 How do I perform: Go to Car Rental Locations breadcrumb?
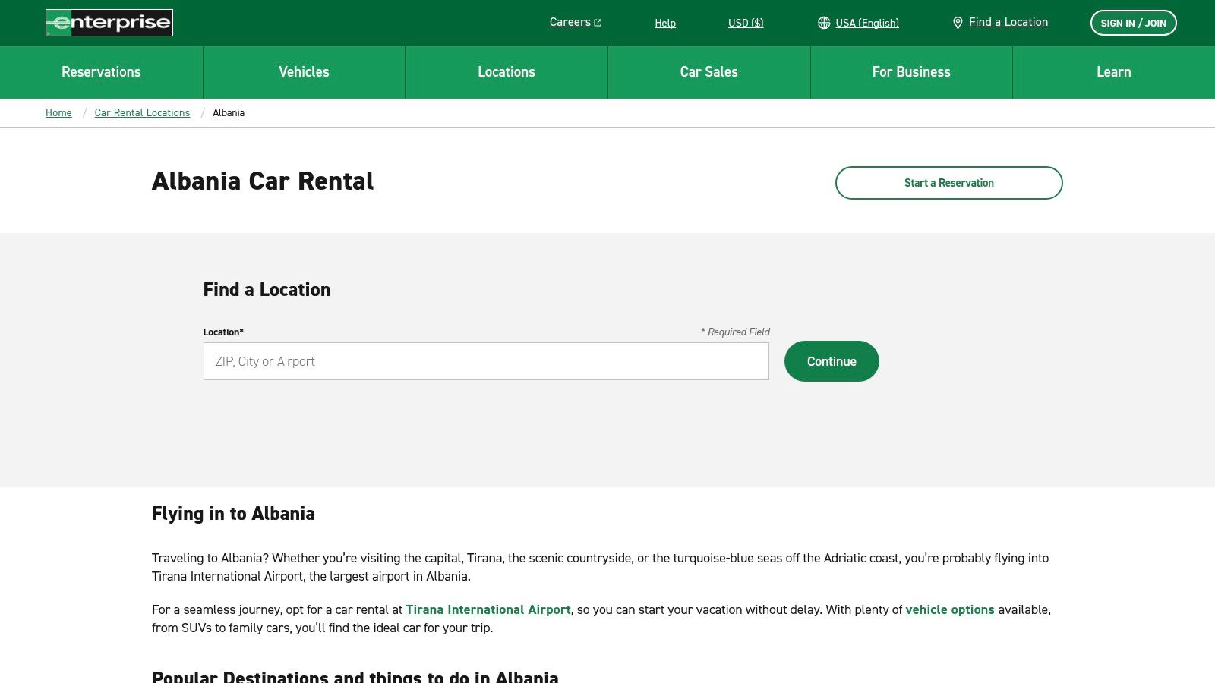(142, 112)
